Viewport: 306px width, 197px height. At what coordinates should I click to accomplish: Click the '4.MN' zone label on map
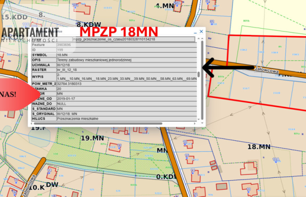tap(165, 5)
